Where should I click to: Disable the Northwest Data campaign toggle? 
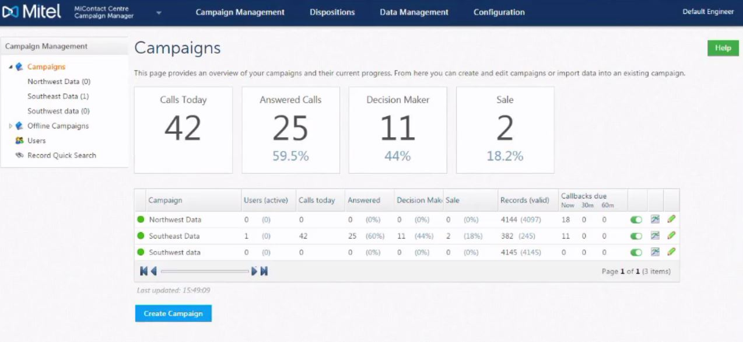click(x=636, y=219)
